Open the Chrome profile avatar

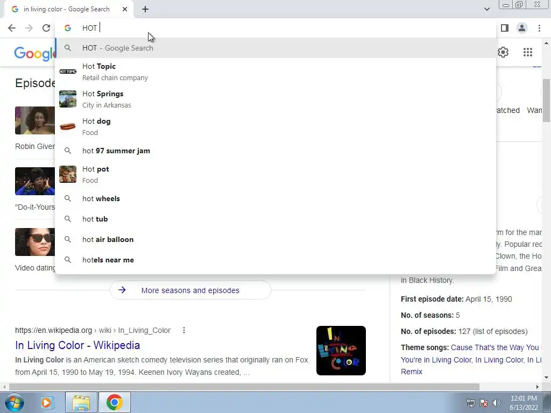pyautogui.click(x=522, y=28)
